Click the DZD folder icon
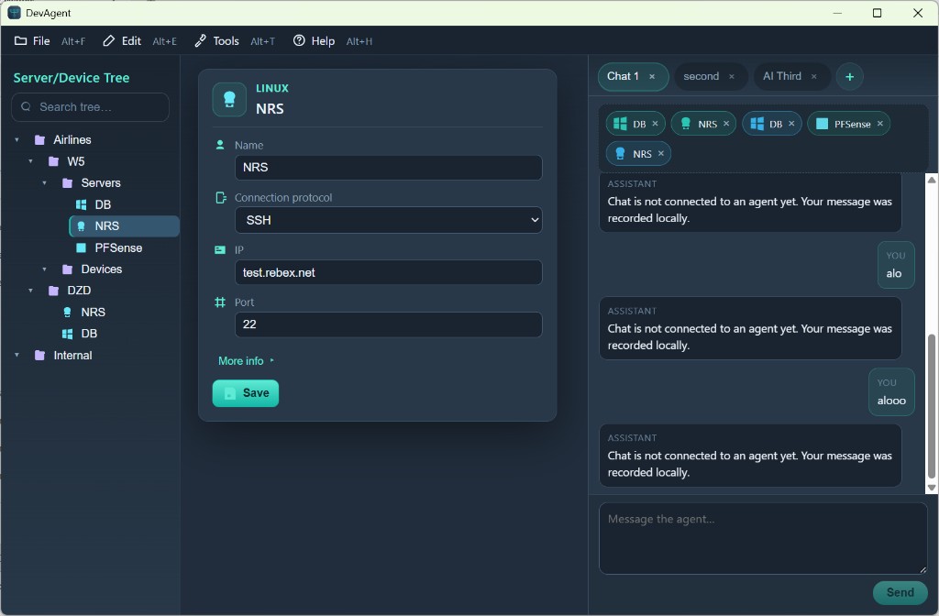The image size is (939, 616). [x=54, y=291]
